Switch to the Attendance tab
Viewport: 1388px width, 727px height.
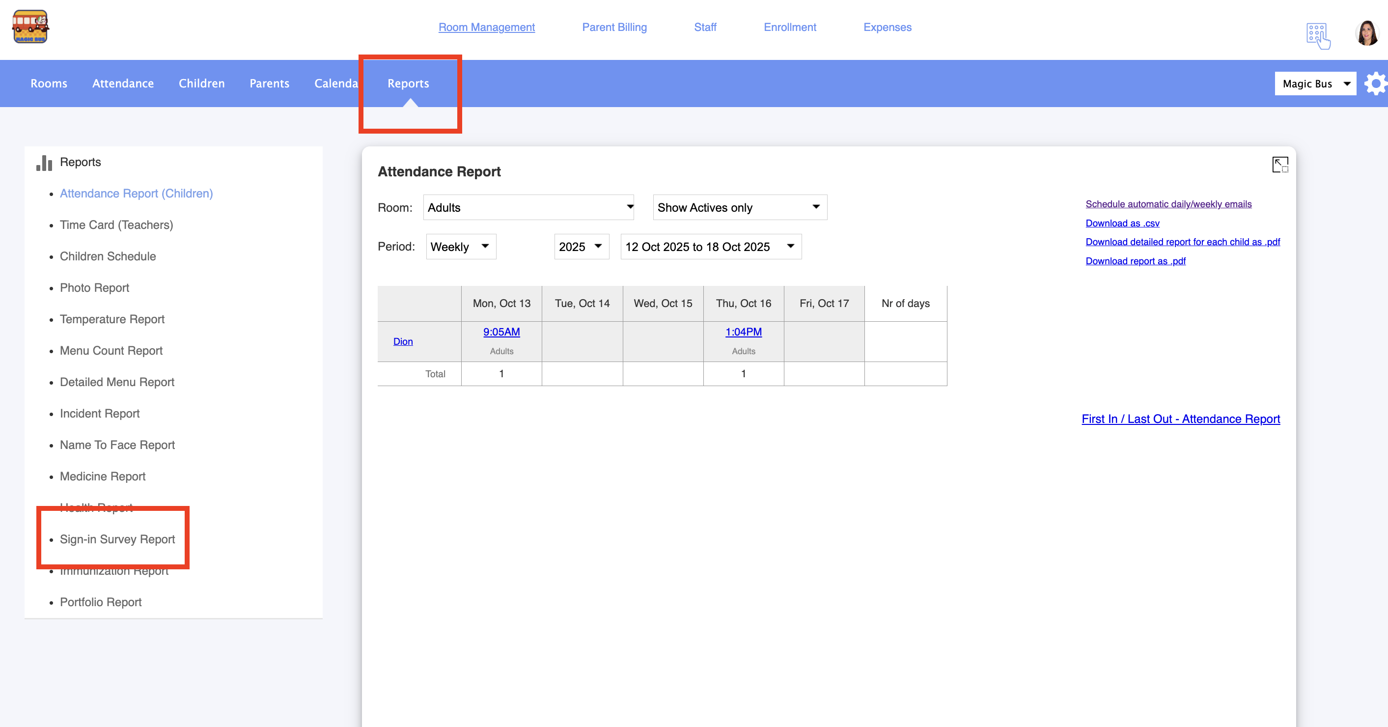123,84
